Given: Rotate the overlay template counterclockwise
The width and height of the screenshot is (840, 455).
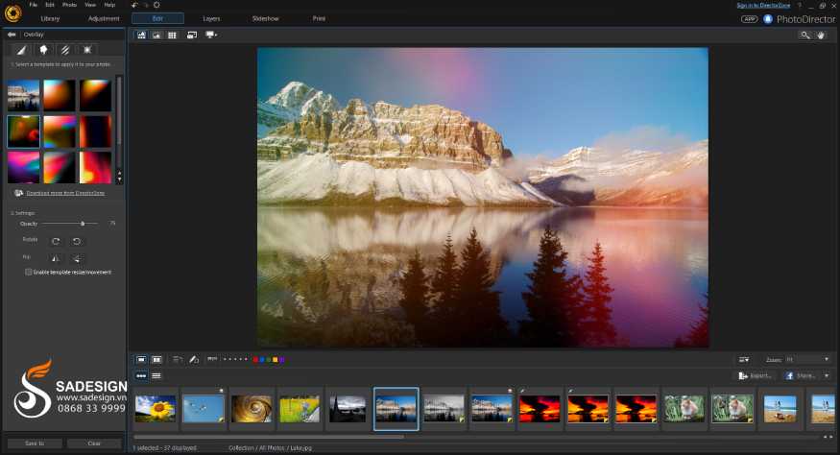Looking at the screenshot, I should [x=77, y=241].
